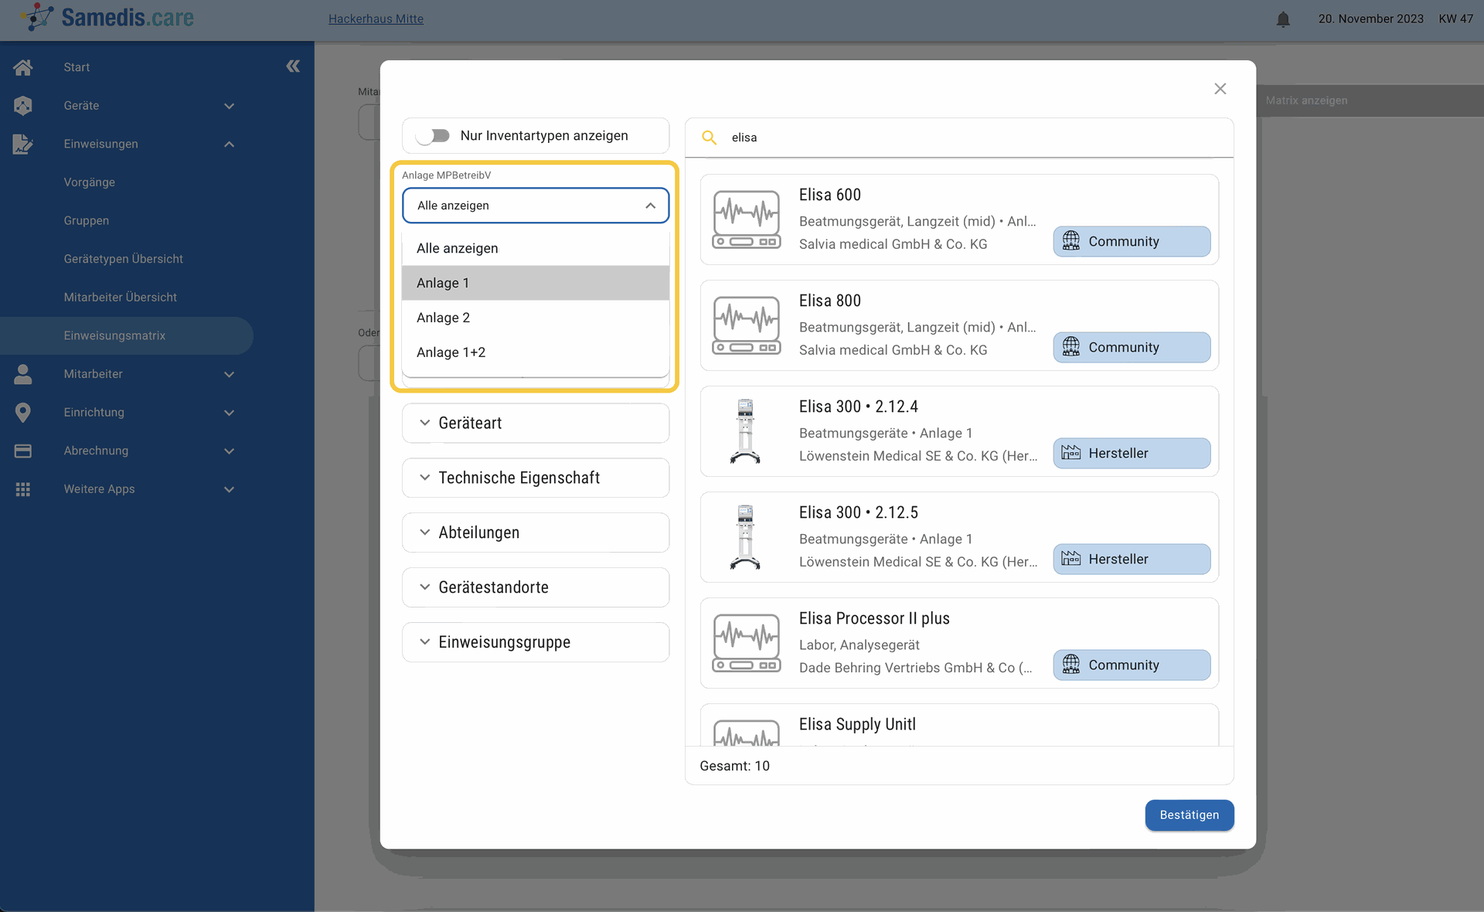Select Anlage 1 from dropdown list
The width and height of the screenshot is (1484, 912).
(536, 283)
